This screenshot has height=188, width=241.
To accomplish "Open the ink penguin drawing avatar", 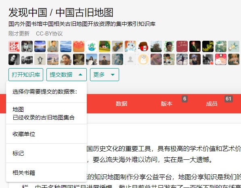I will (40, 59).
